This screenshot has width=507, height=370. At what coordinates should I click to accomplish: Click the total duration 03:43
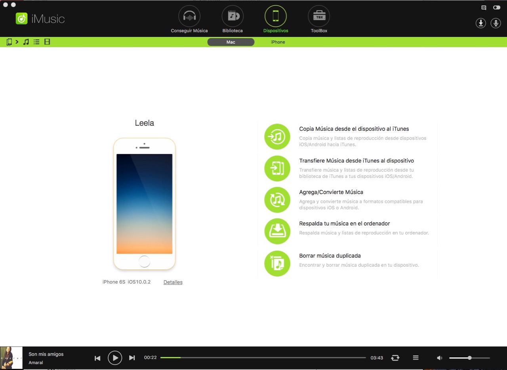point(377,358)
